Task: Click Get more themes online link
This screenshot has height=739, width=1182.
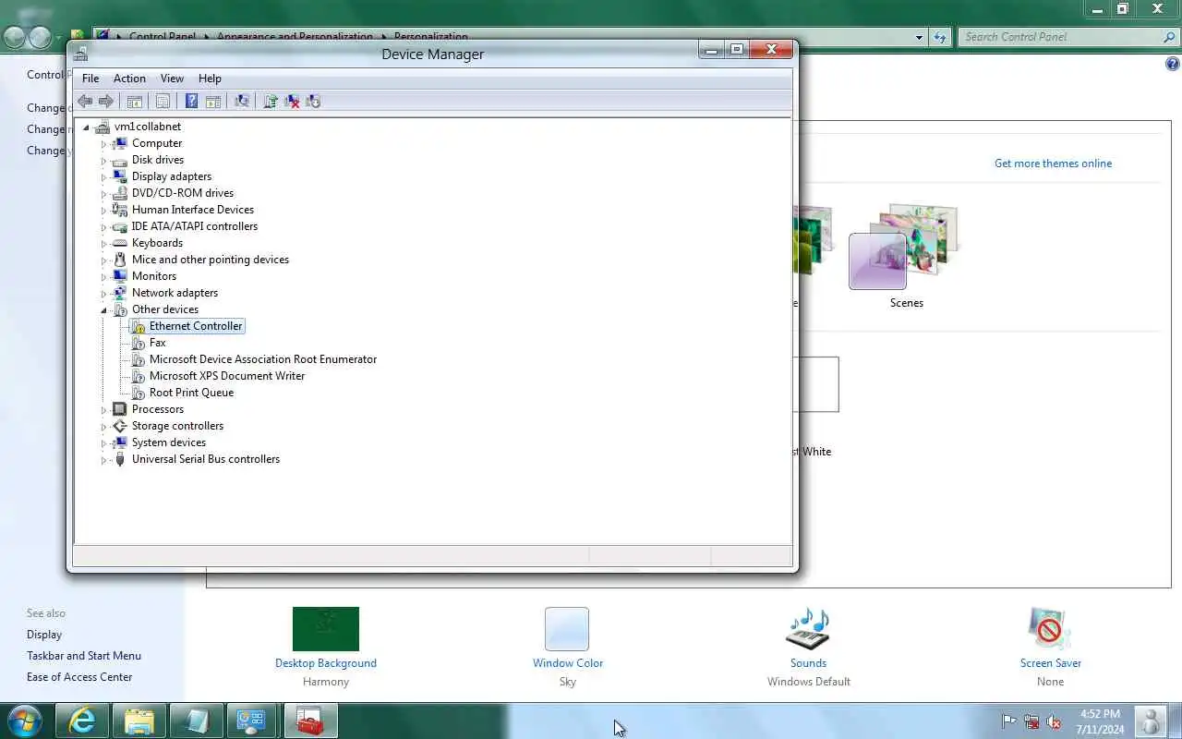Action: (x=1053, y=164)
